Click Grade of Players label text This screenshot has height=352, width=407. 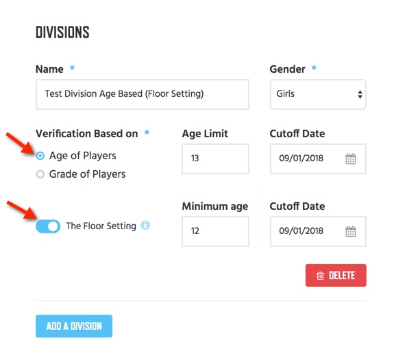click(87, 174)
